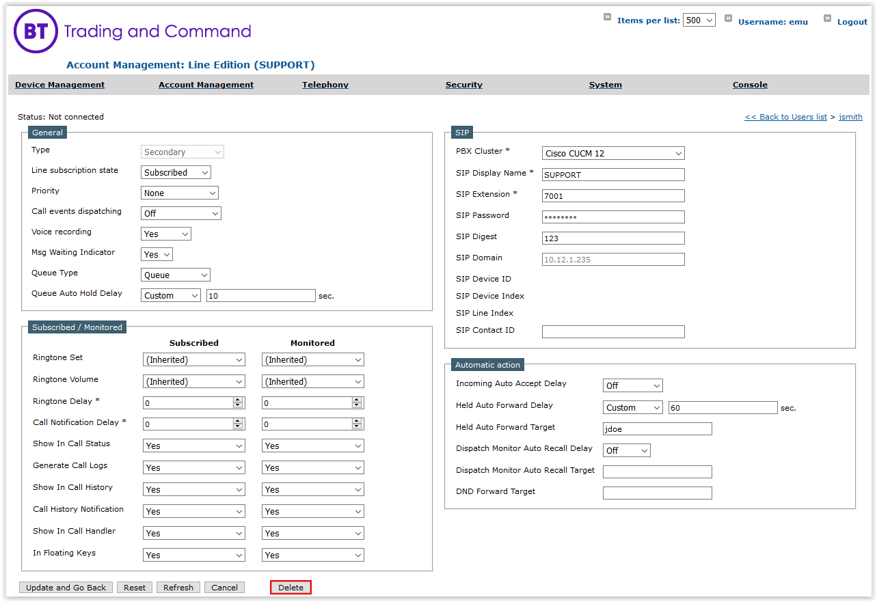Click the Delete button
Viewport: 877px width, 602px height.
pyautogui.click(x=291, y=588)
